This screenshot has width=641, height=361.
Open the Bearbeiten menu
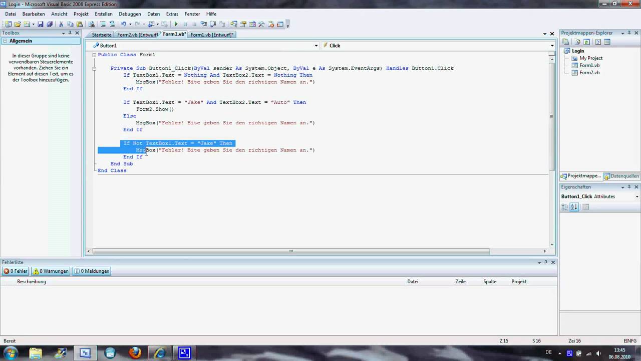[34, 14]
